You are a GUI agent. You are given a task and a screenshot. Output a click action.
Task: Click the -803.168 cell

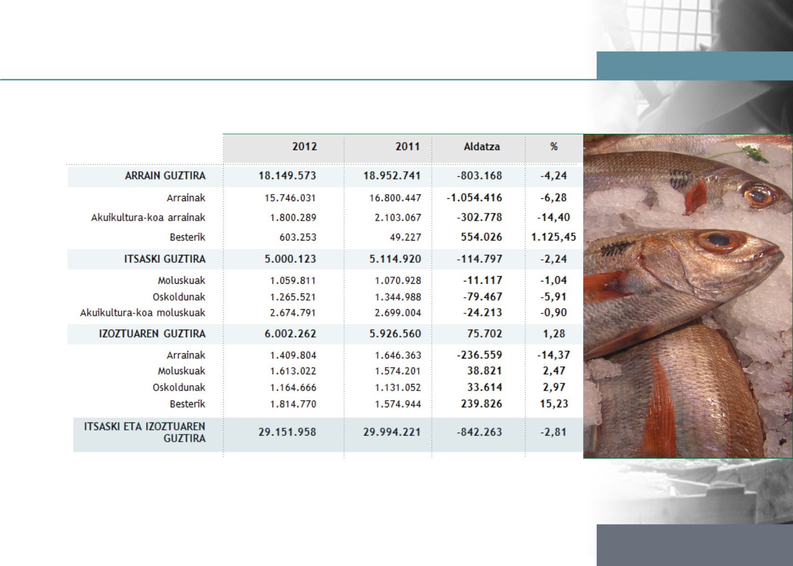[x=480, y=176]
